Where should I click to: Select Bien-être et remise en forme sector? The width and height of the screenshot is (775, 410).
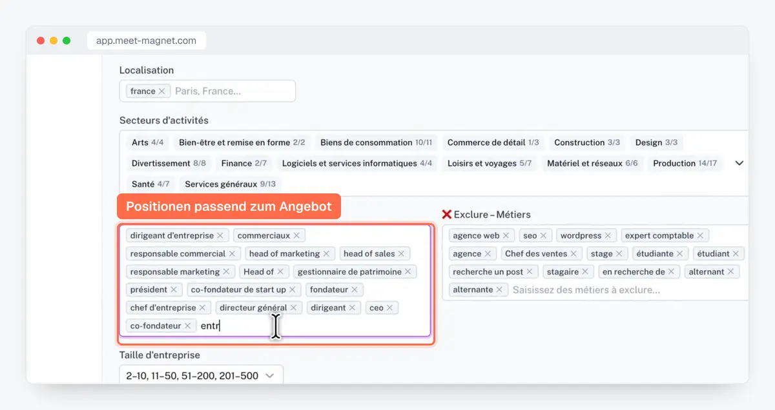(x=242, y=142)
